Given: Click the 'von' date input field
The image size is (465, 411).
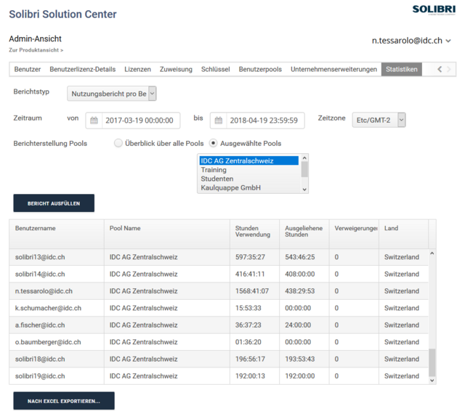Looking at the screenshot, I should coord(139,121).
